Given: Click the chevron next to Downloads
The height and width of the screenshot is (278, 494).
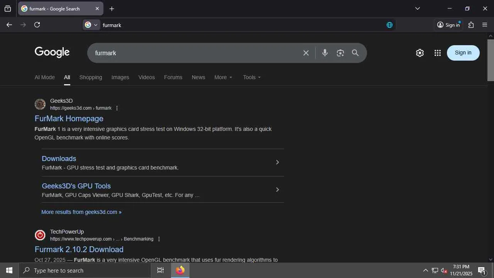Looking at the screenshot, I should [x=277, y=162].
